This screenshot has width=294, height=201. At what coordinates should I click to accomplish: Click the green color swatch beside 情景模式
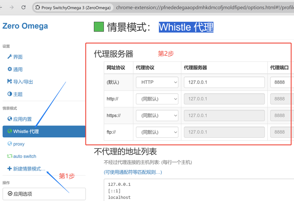click(x=99, y=26)
